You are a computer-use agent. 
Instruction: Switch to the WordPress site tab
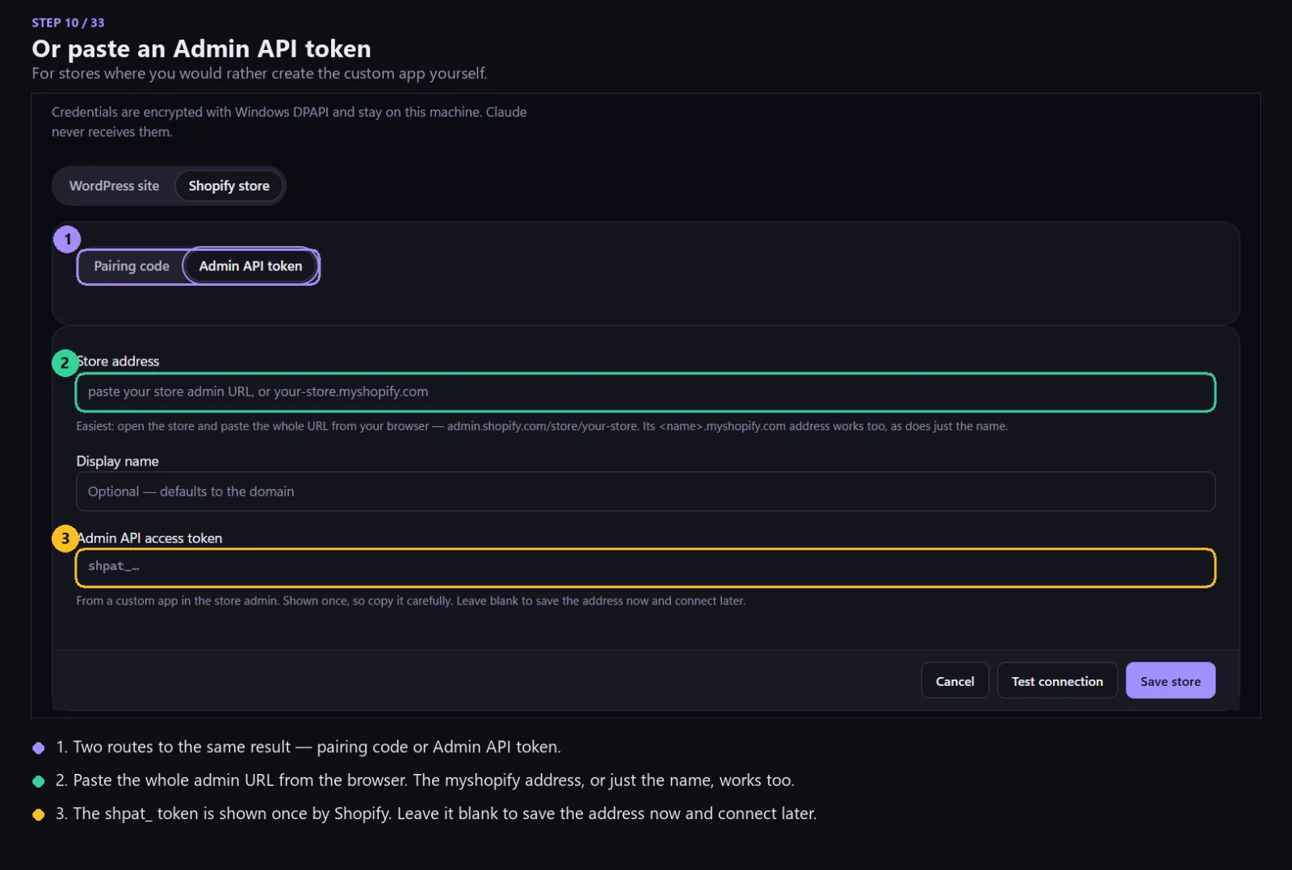(x=114, y=186)
